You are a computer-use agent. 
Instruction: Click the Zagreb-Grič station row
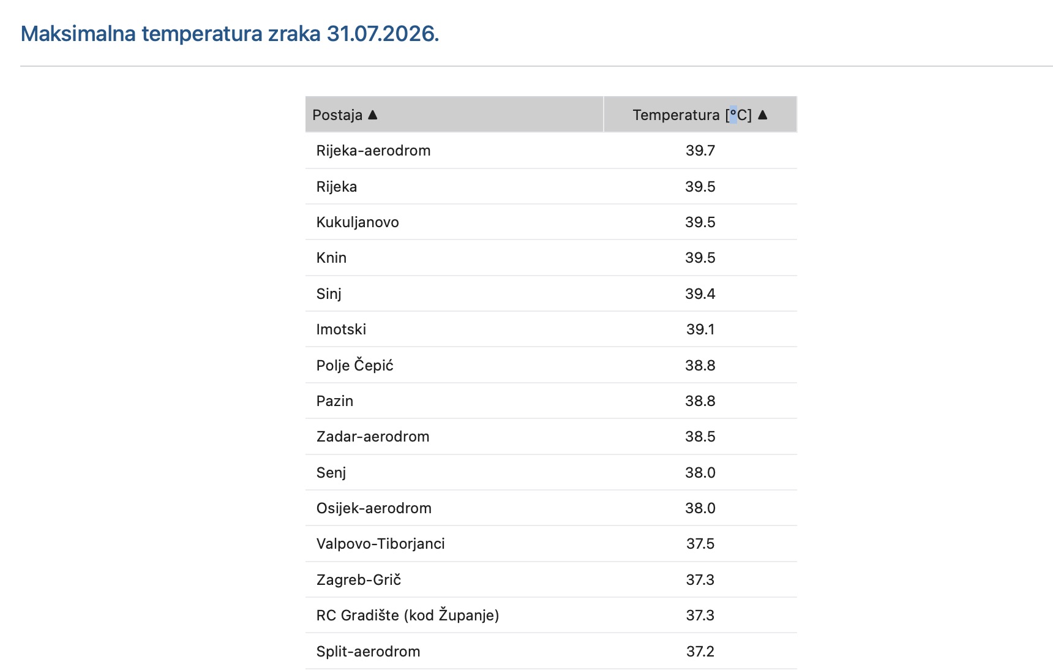pos(551,580)
